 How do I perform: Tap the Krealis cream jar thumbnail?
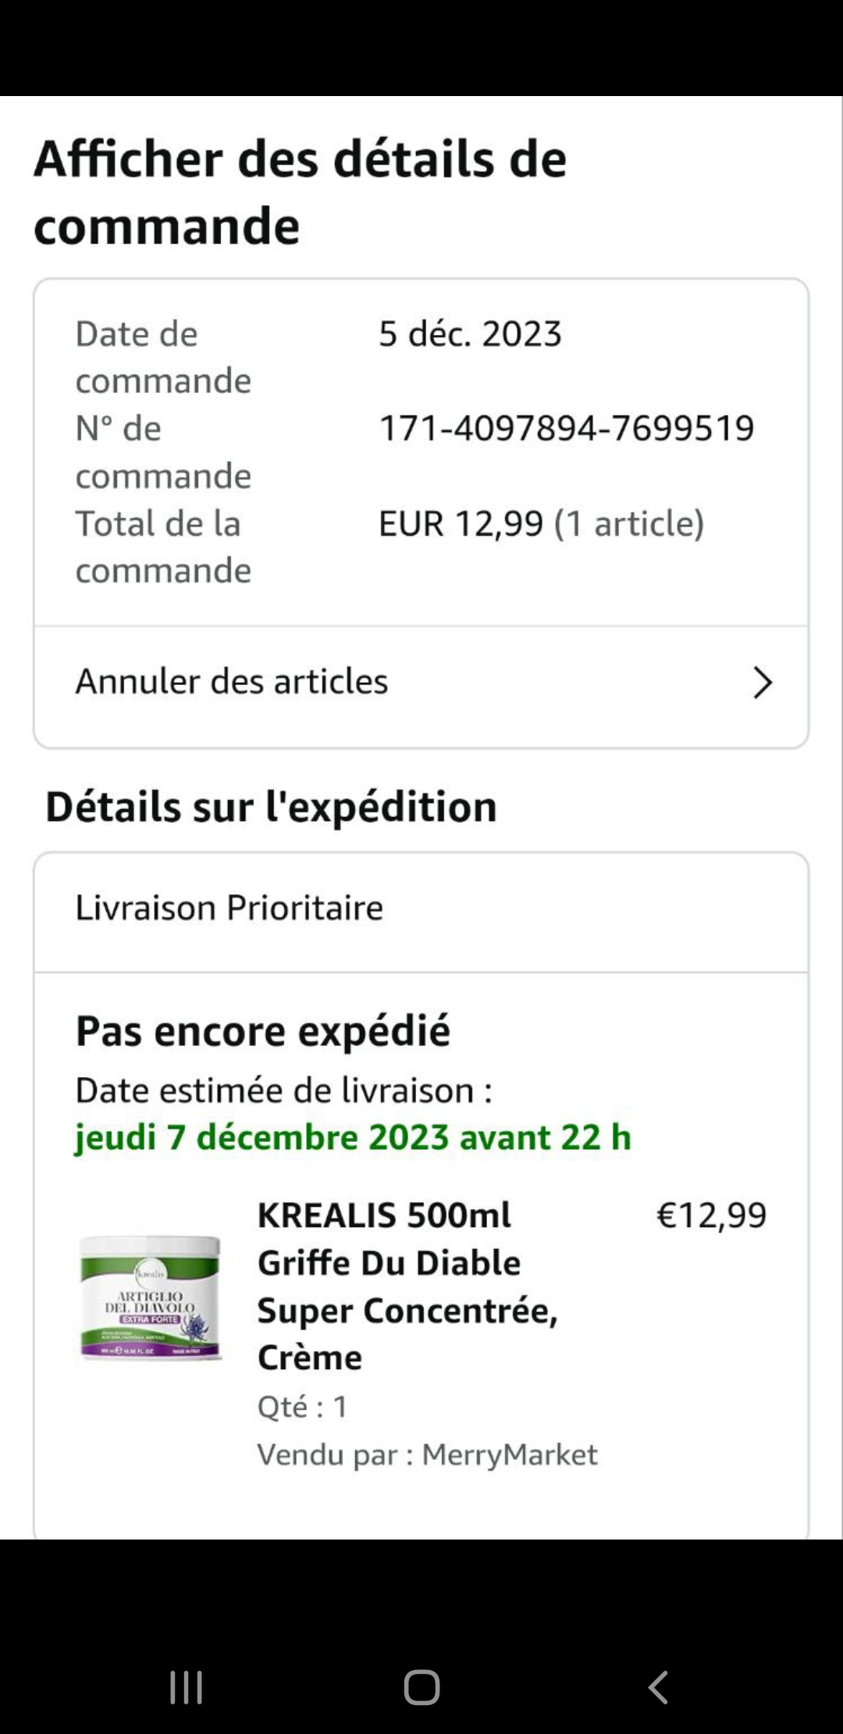pyautogui.click(x=151, y=1297)
